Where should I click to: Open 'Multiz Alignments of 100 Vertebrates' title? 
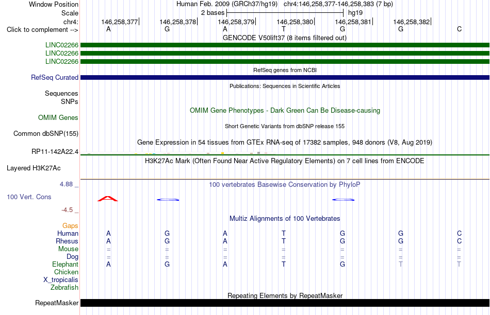click(x=285, y=219)
